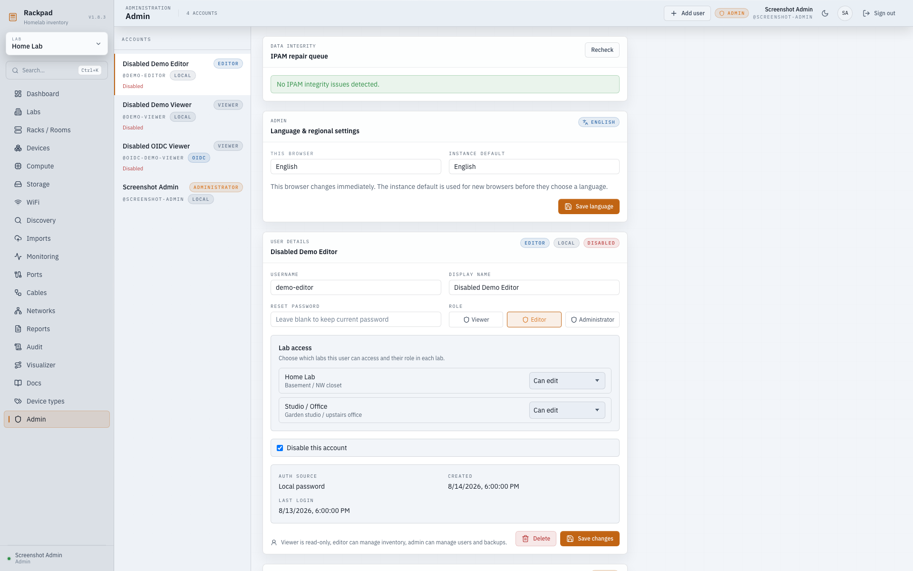Click the Discovery magnifier icon
Viewport: 913px width, 571px height.
(18, 220)
